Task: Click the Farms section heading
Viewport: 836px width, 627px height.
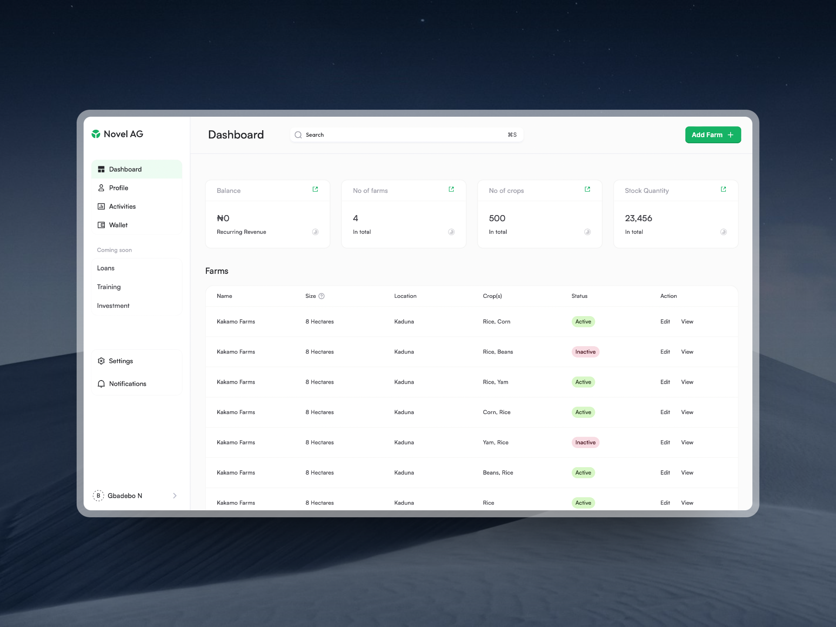Action: click(216, 271)
